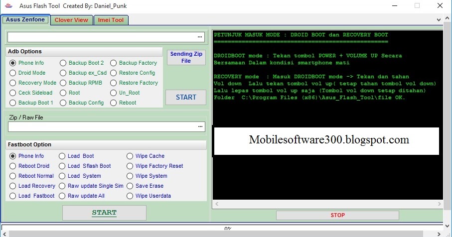The width and height of the screenshot is (452, 237).
Task: Select Load Recovery radio option
Action: (x=32, y=186)
